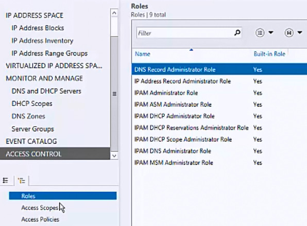The width and height of the screenshot is (307, 226).
Task: Switch to flat list view icon
Action: [6, 180]
